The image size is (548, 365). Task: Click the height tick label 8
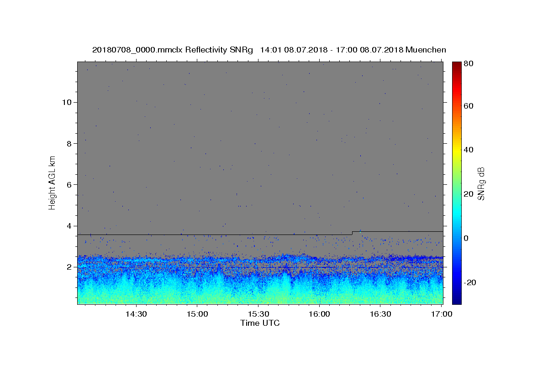pyautogui.click(x=68, y=143)
